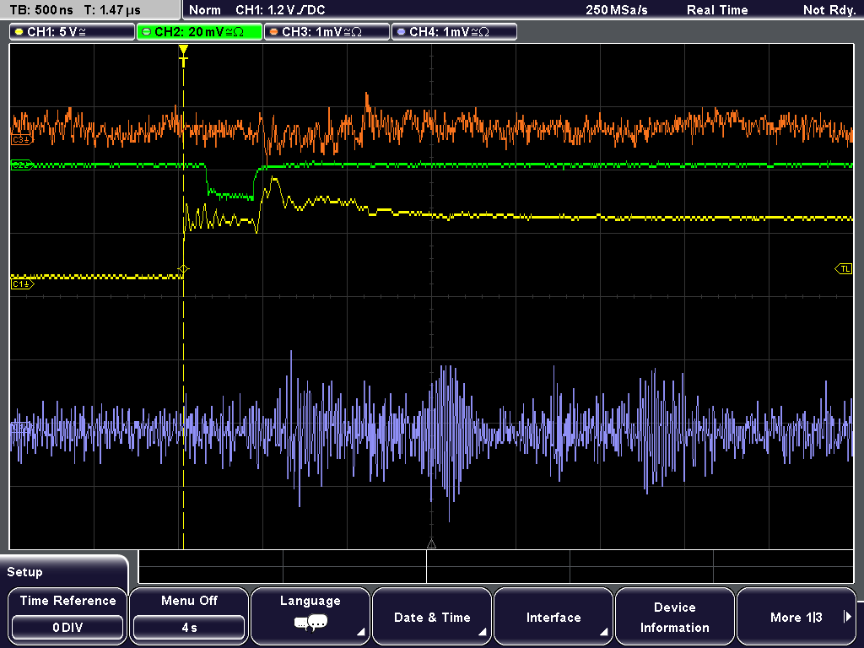Open the Date & Time submenu
This screenshot has width=864, height=648.
tap(432, 615)
